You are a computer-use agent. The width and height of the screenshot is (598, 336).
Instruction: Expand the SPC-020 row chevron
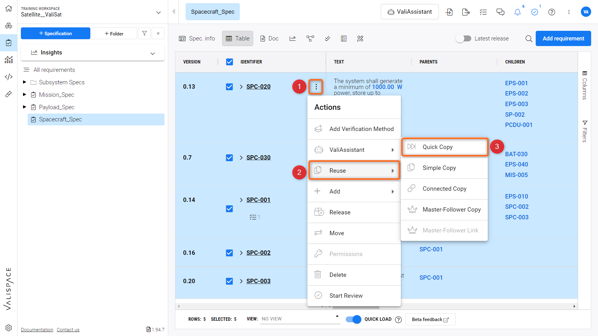point(241,87)
